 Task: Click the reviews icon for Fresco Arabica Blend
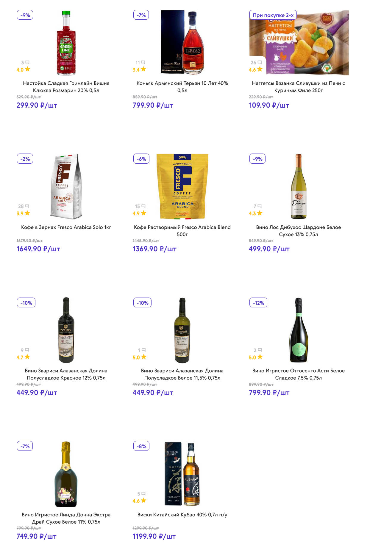[143, 206]
